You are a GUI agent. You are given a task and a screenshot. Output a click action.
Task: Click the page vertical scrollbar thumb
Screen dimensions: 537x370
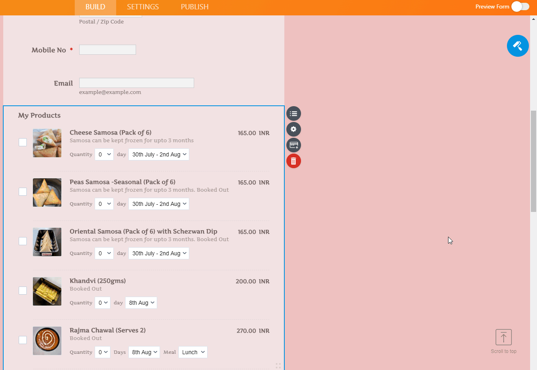(533, 160)
